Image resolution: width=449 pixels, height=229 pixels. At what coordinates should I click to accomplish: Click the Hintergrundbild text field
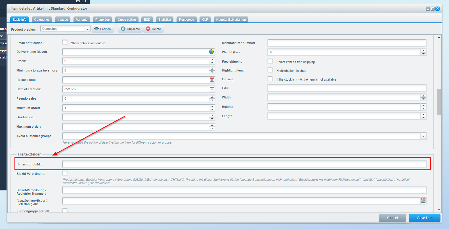point(244,164)
